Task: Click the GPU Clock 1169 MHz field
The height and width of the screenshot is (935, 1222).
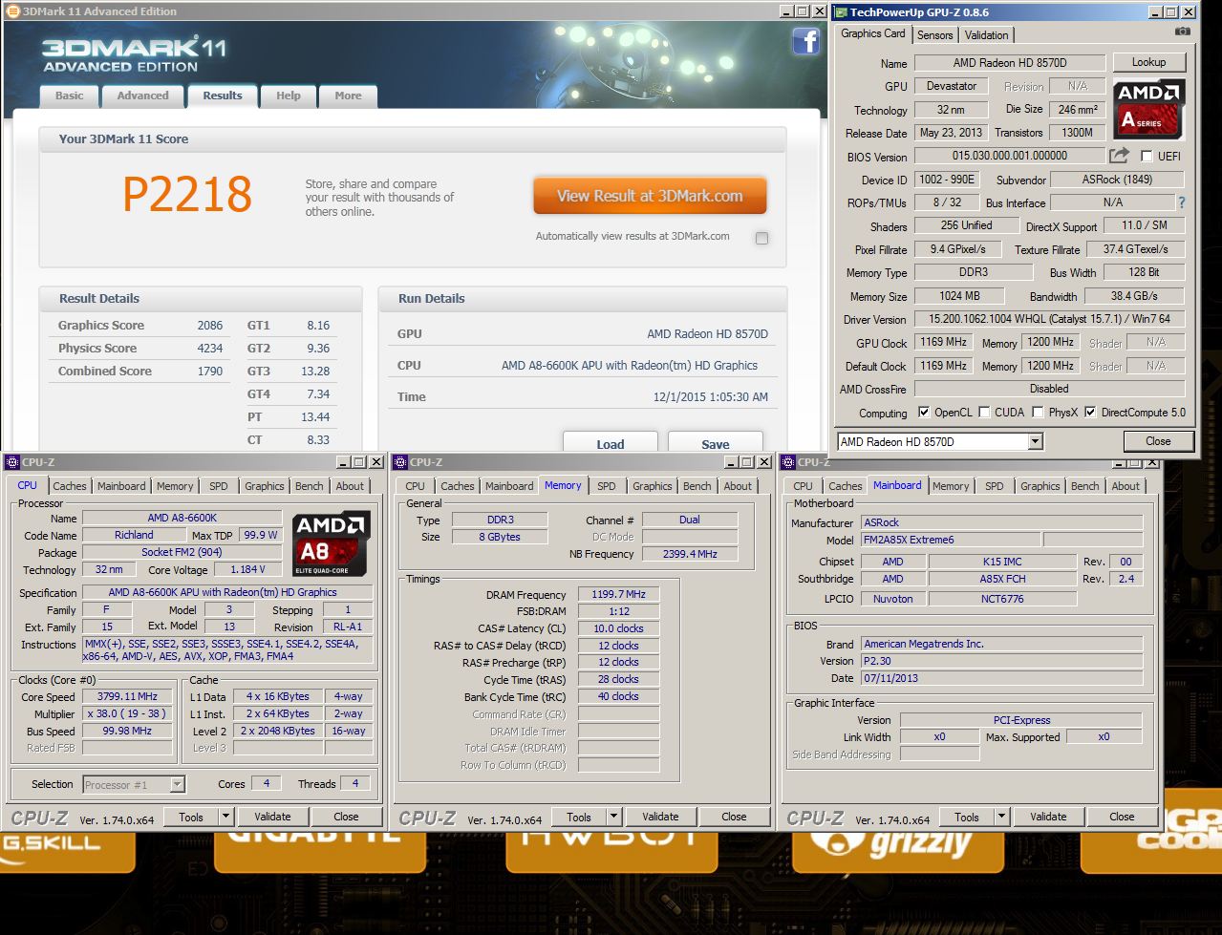Action: pos(943,342)
